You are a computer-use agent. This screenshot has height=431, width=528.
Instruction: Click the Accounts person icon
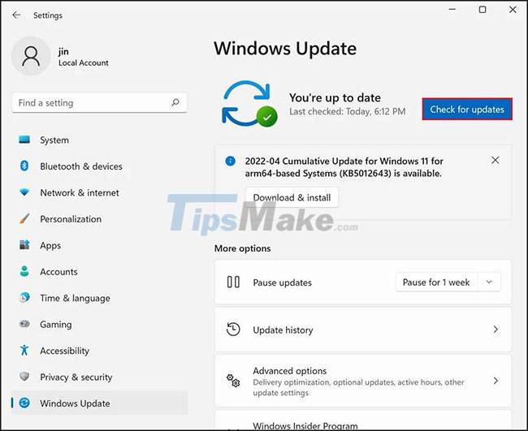point(24,271)
